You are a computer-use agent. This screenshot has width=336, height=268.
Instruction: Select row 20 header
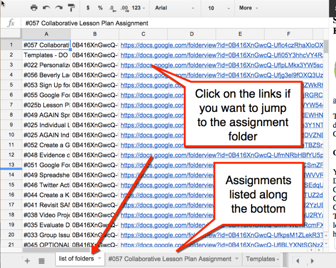click(11, 235)
